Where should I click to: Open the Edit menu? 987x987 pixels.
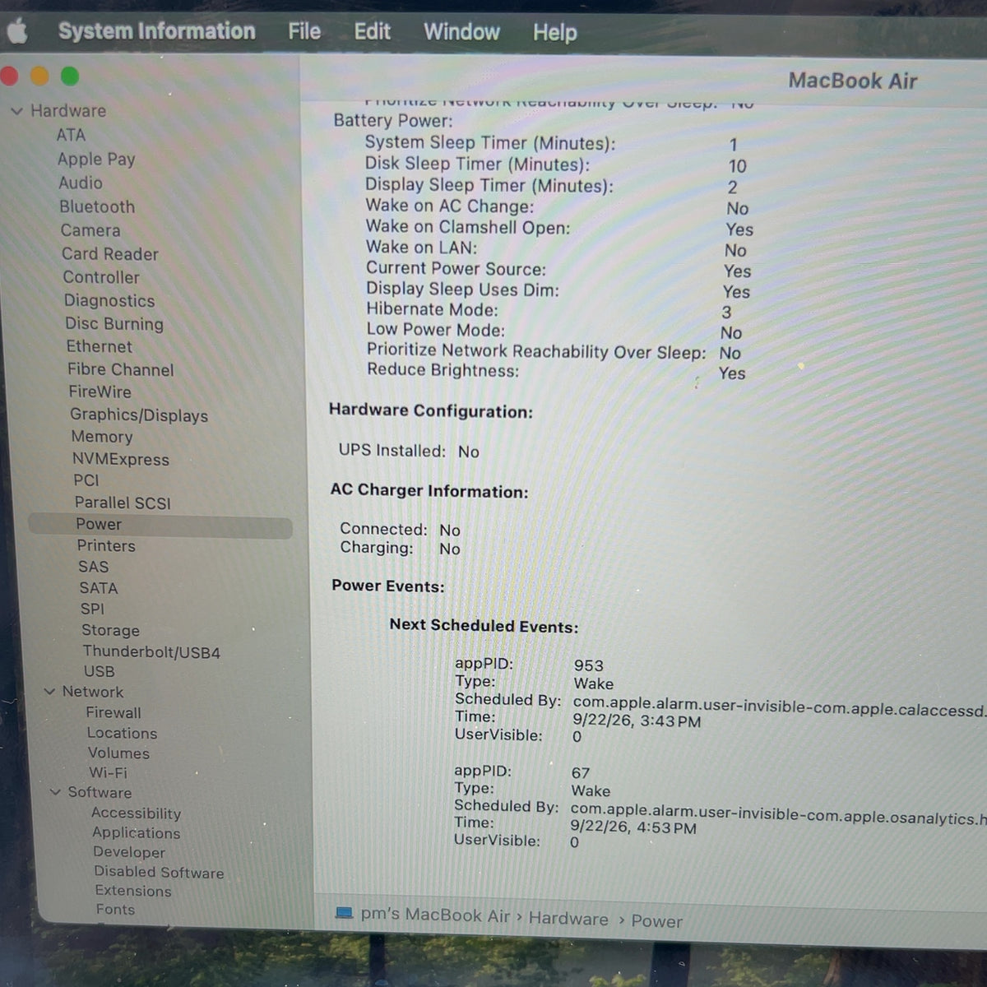[x=372, y=31]
